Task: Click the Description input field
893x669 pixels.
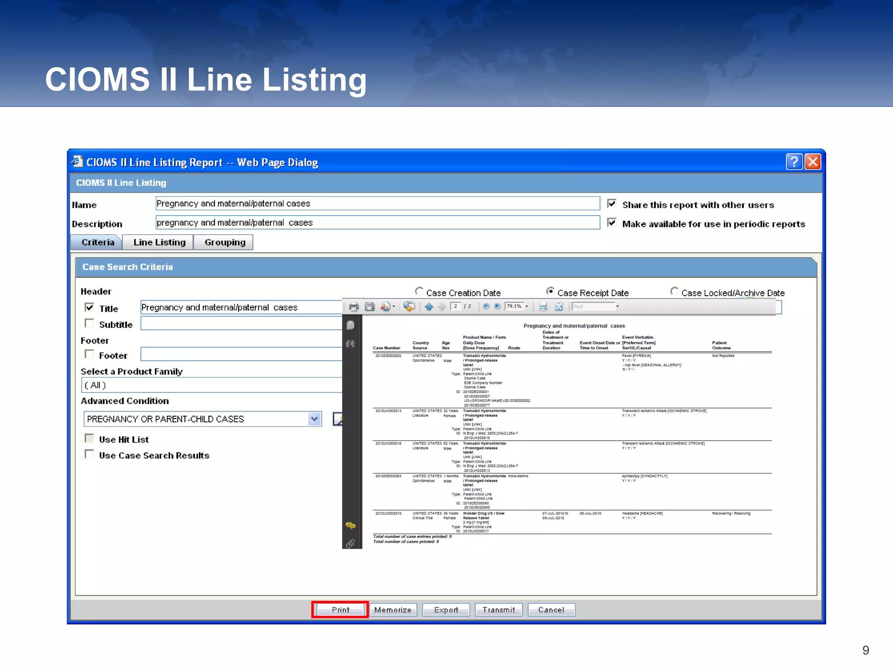Action: [378, 223]
